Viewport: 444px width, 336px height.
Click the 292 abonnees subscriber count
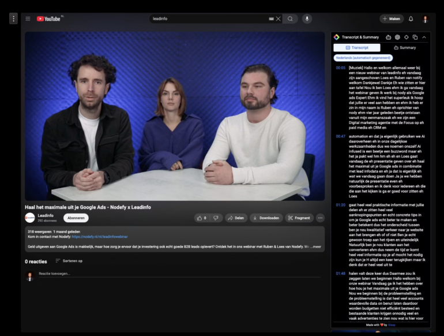pos(47,221)
